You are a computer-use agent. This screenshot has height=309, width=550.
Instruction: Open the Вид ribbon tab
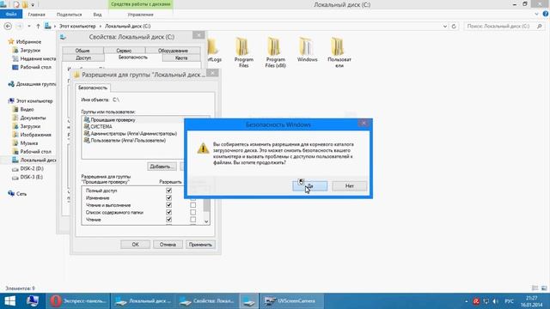(97, 15)
